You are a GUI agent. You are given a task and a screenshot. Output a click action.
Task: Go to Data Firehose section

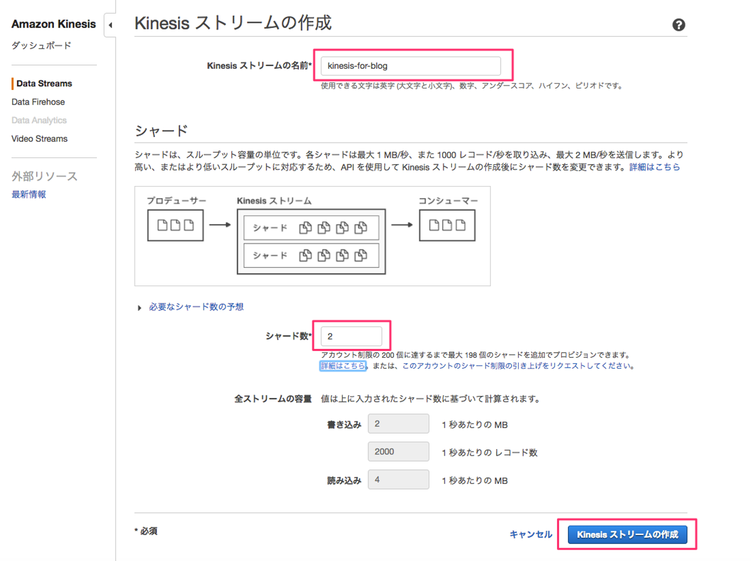click(x=38, y=102)
